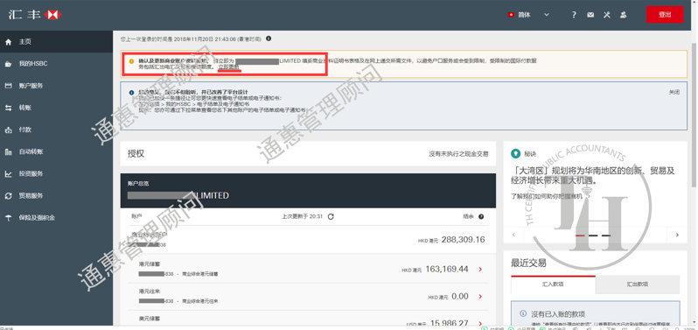This screenshot has width=698, height=330.
Task: Select 主页 in the sidebar
Action: tap(56, 41)
